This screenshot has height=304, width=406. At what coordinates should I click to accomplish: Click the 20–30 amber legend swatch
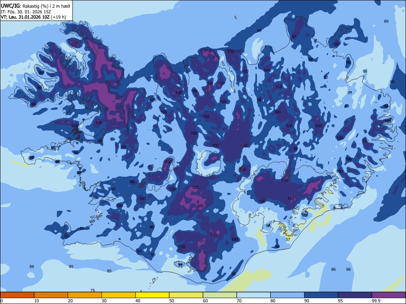coord(85,295)
